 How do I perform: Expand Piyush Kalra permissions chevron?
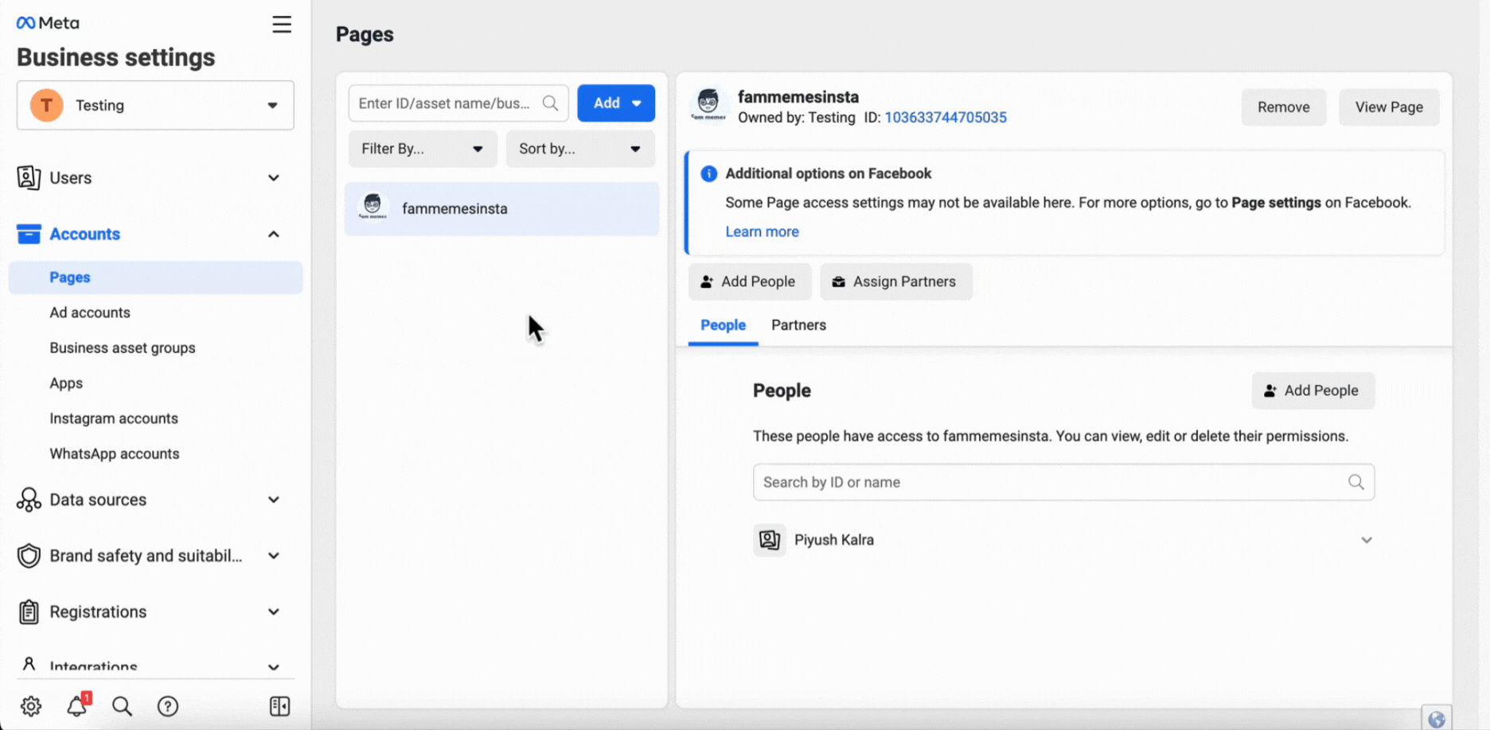point(1367,540)
